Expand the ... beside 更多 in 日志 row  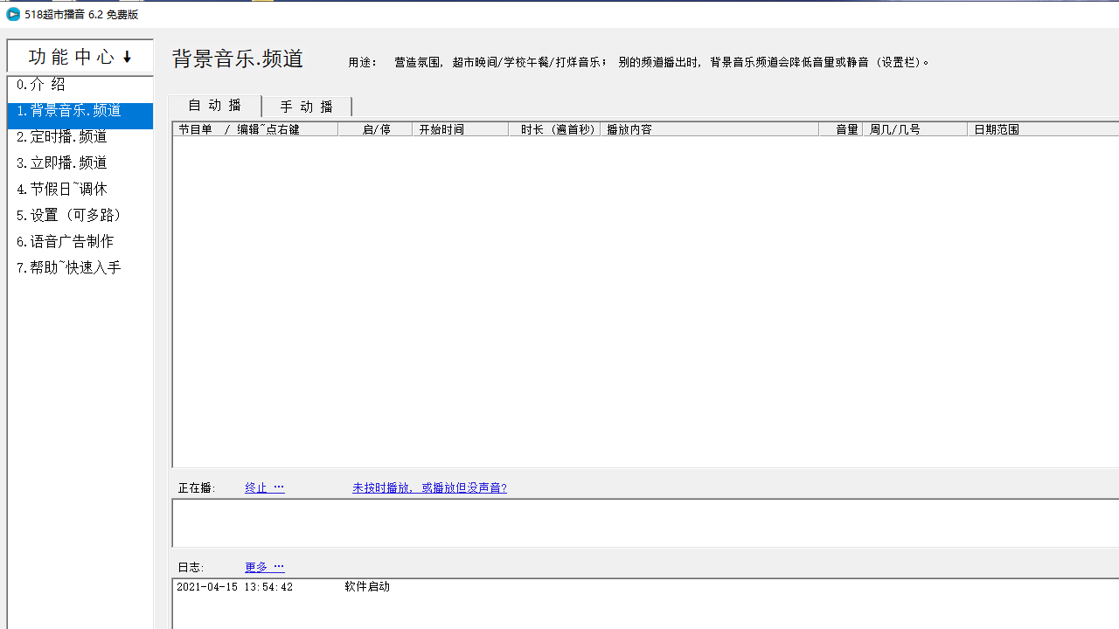coord(277,567)
